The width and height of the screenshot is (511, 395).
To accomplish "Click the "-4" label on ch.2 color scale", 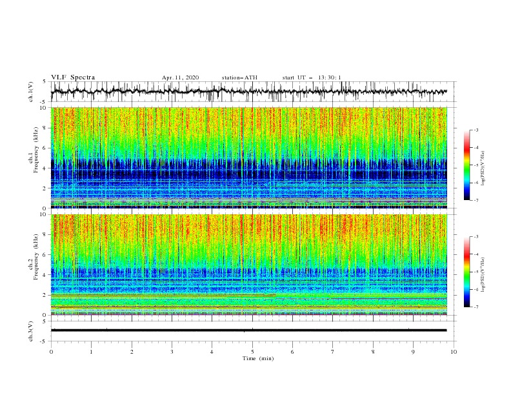I will coord(476,254).
